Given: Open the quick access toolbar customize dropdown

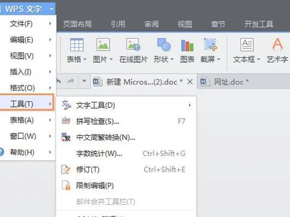Looking at the screenshot, I should point(84,81).
